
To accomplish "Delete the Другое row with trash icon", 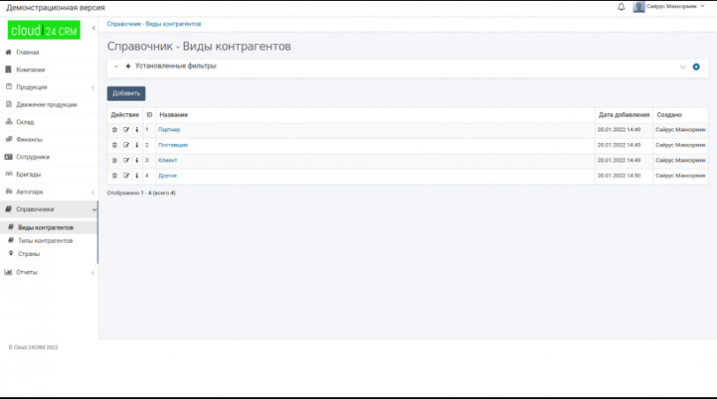I will 114,176.
